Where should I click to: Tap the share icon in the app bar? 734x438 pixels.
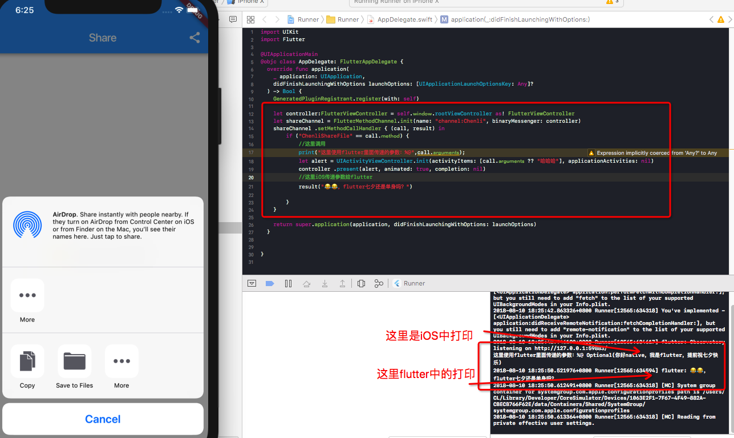click(194, 38)
